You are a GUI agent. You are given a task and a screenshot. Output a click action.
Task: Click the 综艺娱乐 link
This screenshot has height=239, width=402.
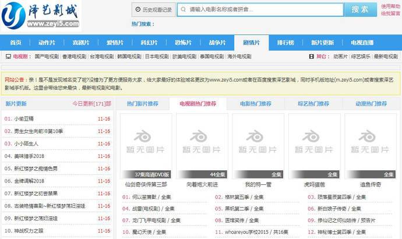(361, 57)
